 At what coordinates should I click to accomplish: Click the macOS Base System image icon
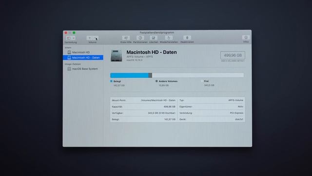[69, 69]
